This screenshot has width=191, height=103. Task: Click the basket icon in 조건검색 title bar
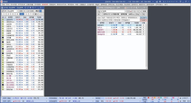point(125,8)
